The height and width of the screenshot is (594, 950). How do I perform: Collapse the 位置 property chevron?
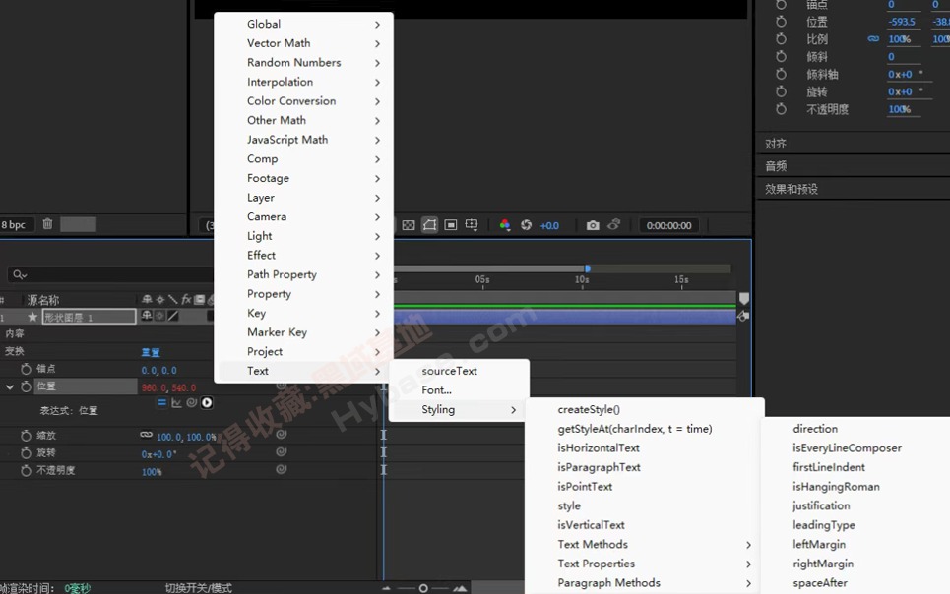(10, 386)
